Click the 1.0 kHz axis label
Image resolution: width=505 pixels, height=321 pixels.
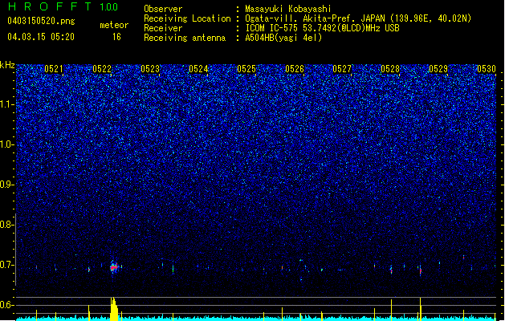tap(7, 144)
